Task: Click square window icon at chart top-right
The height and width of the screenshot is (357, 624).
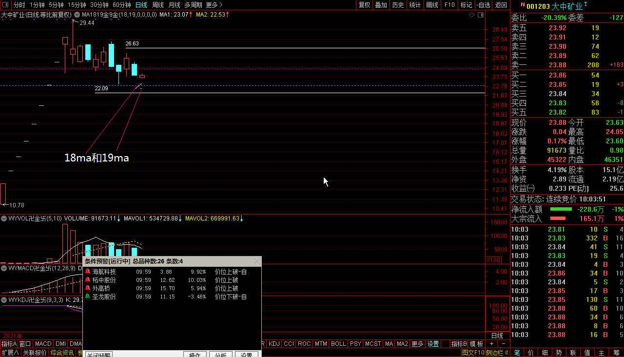Action: pyautogui.click(x=481, y=15)
